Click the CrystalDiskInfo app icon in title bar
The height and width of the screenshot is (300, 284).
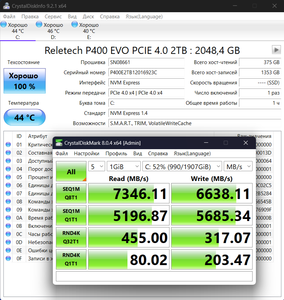[6, 6]
